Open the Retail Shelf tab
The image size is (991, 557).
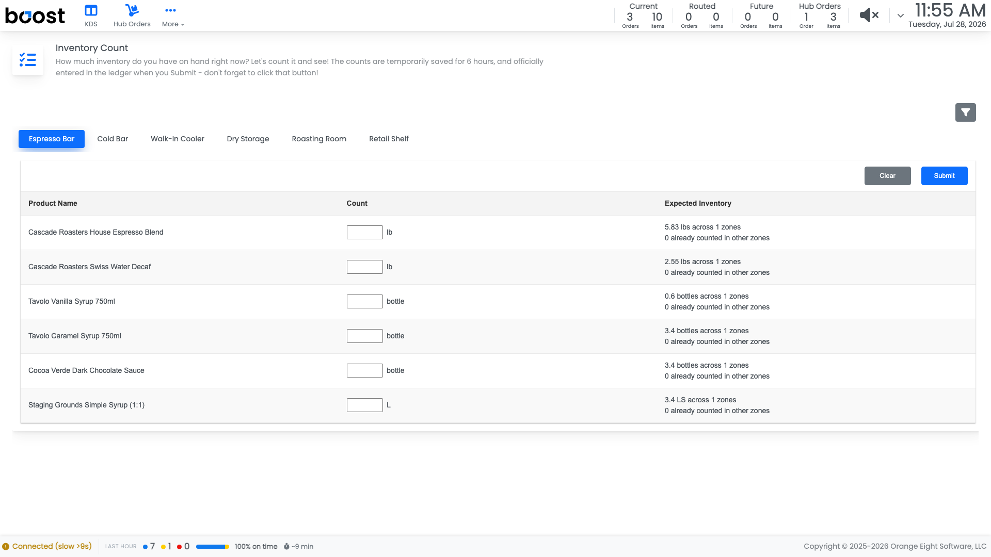tap(389, 139)
